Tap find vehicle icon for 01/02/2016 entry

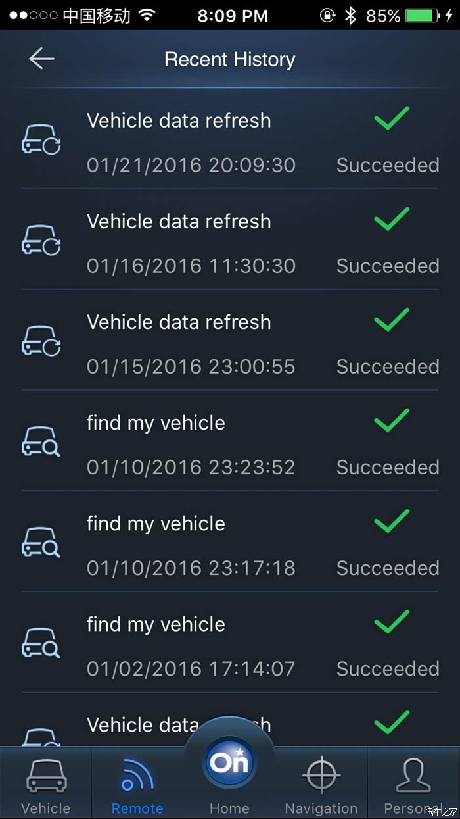(41, 643)
